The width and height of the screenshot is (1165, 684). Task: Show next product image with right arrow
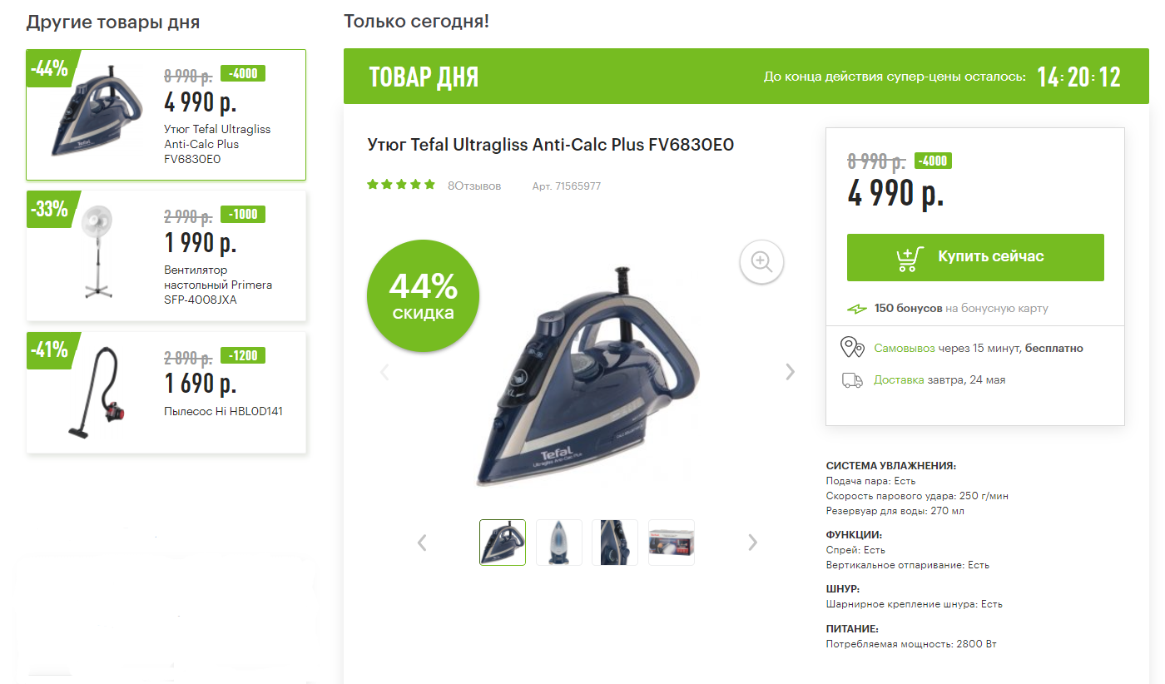coord(790,372)
